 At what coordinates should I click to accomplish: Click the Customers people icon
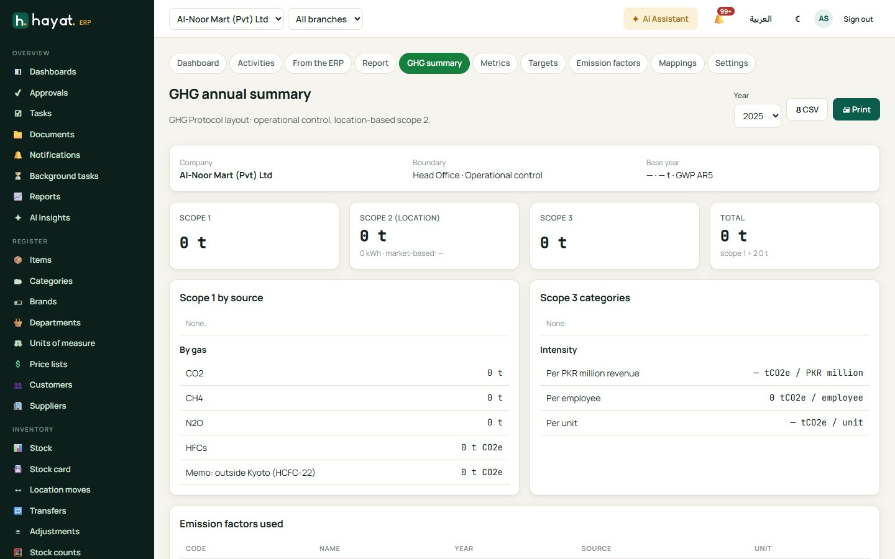[18, 385]
